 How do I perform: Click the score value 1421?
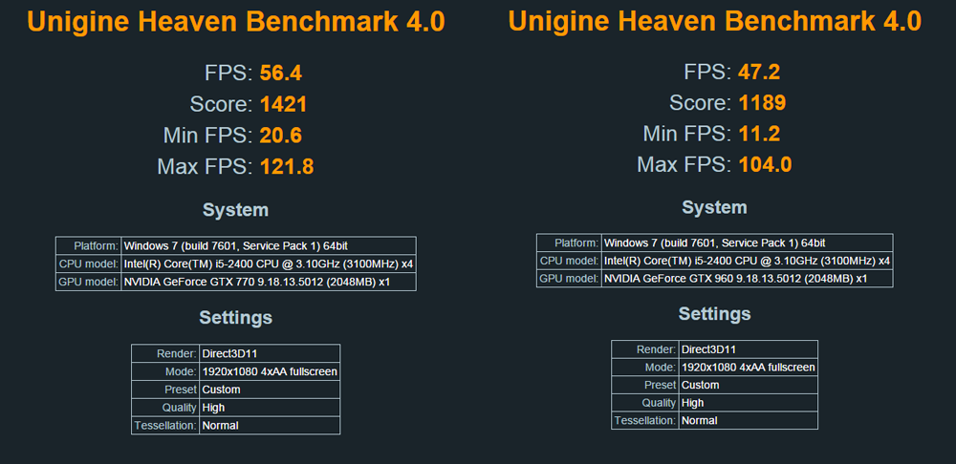pos(283,104)
